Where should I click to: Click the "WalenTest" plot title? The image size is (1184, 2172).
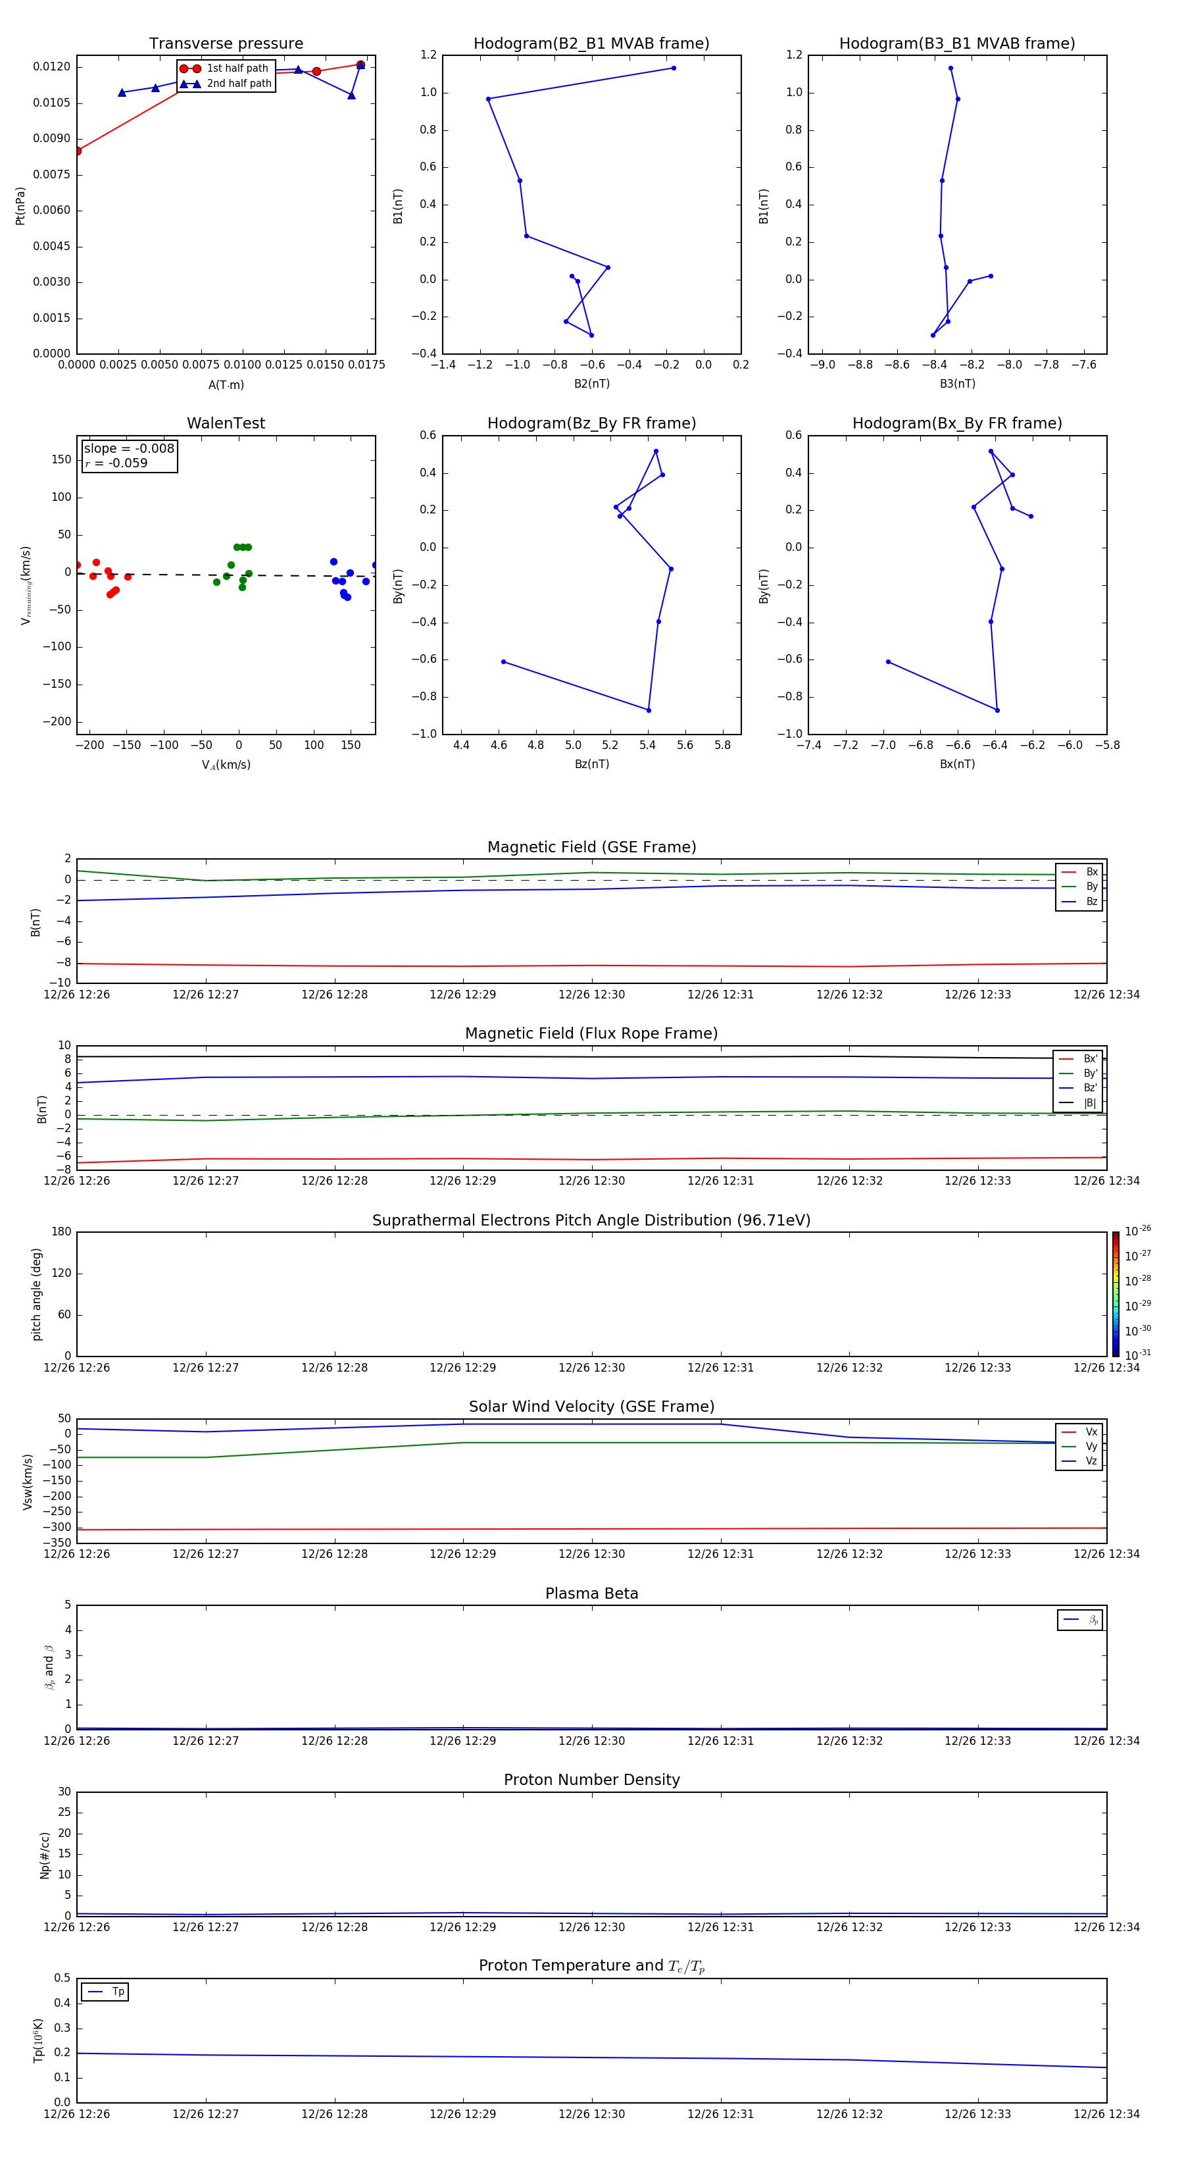(x=226, y=423)
